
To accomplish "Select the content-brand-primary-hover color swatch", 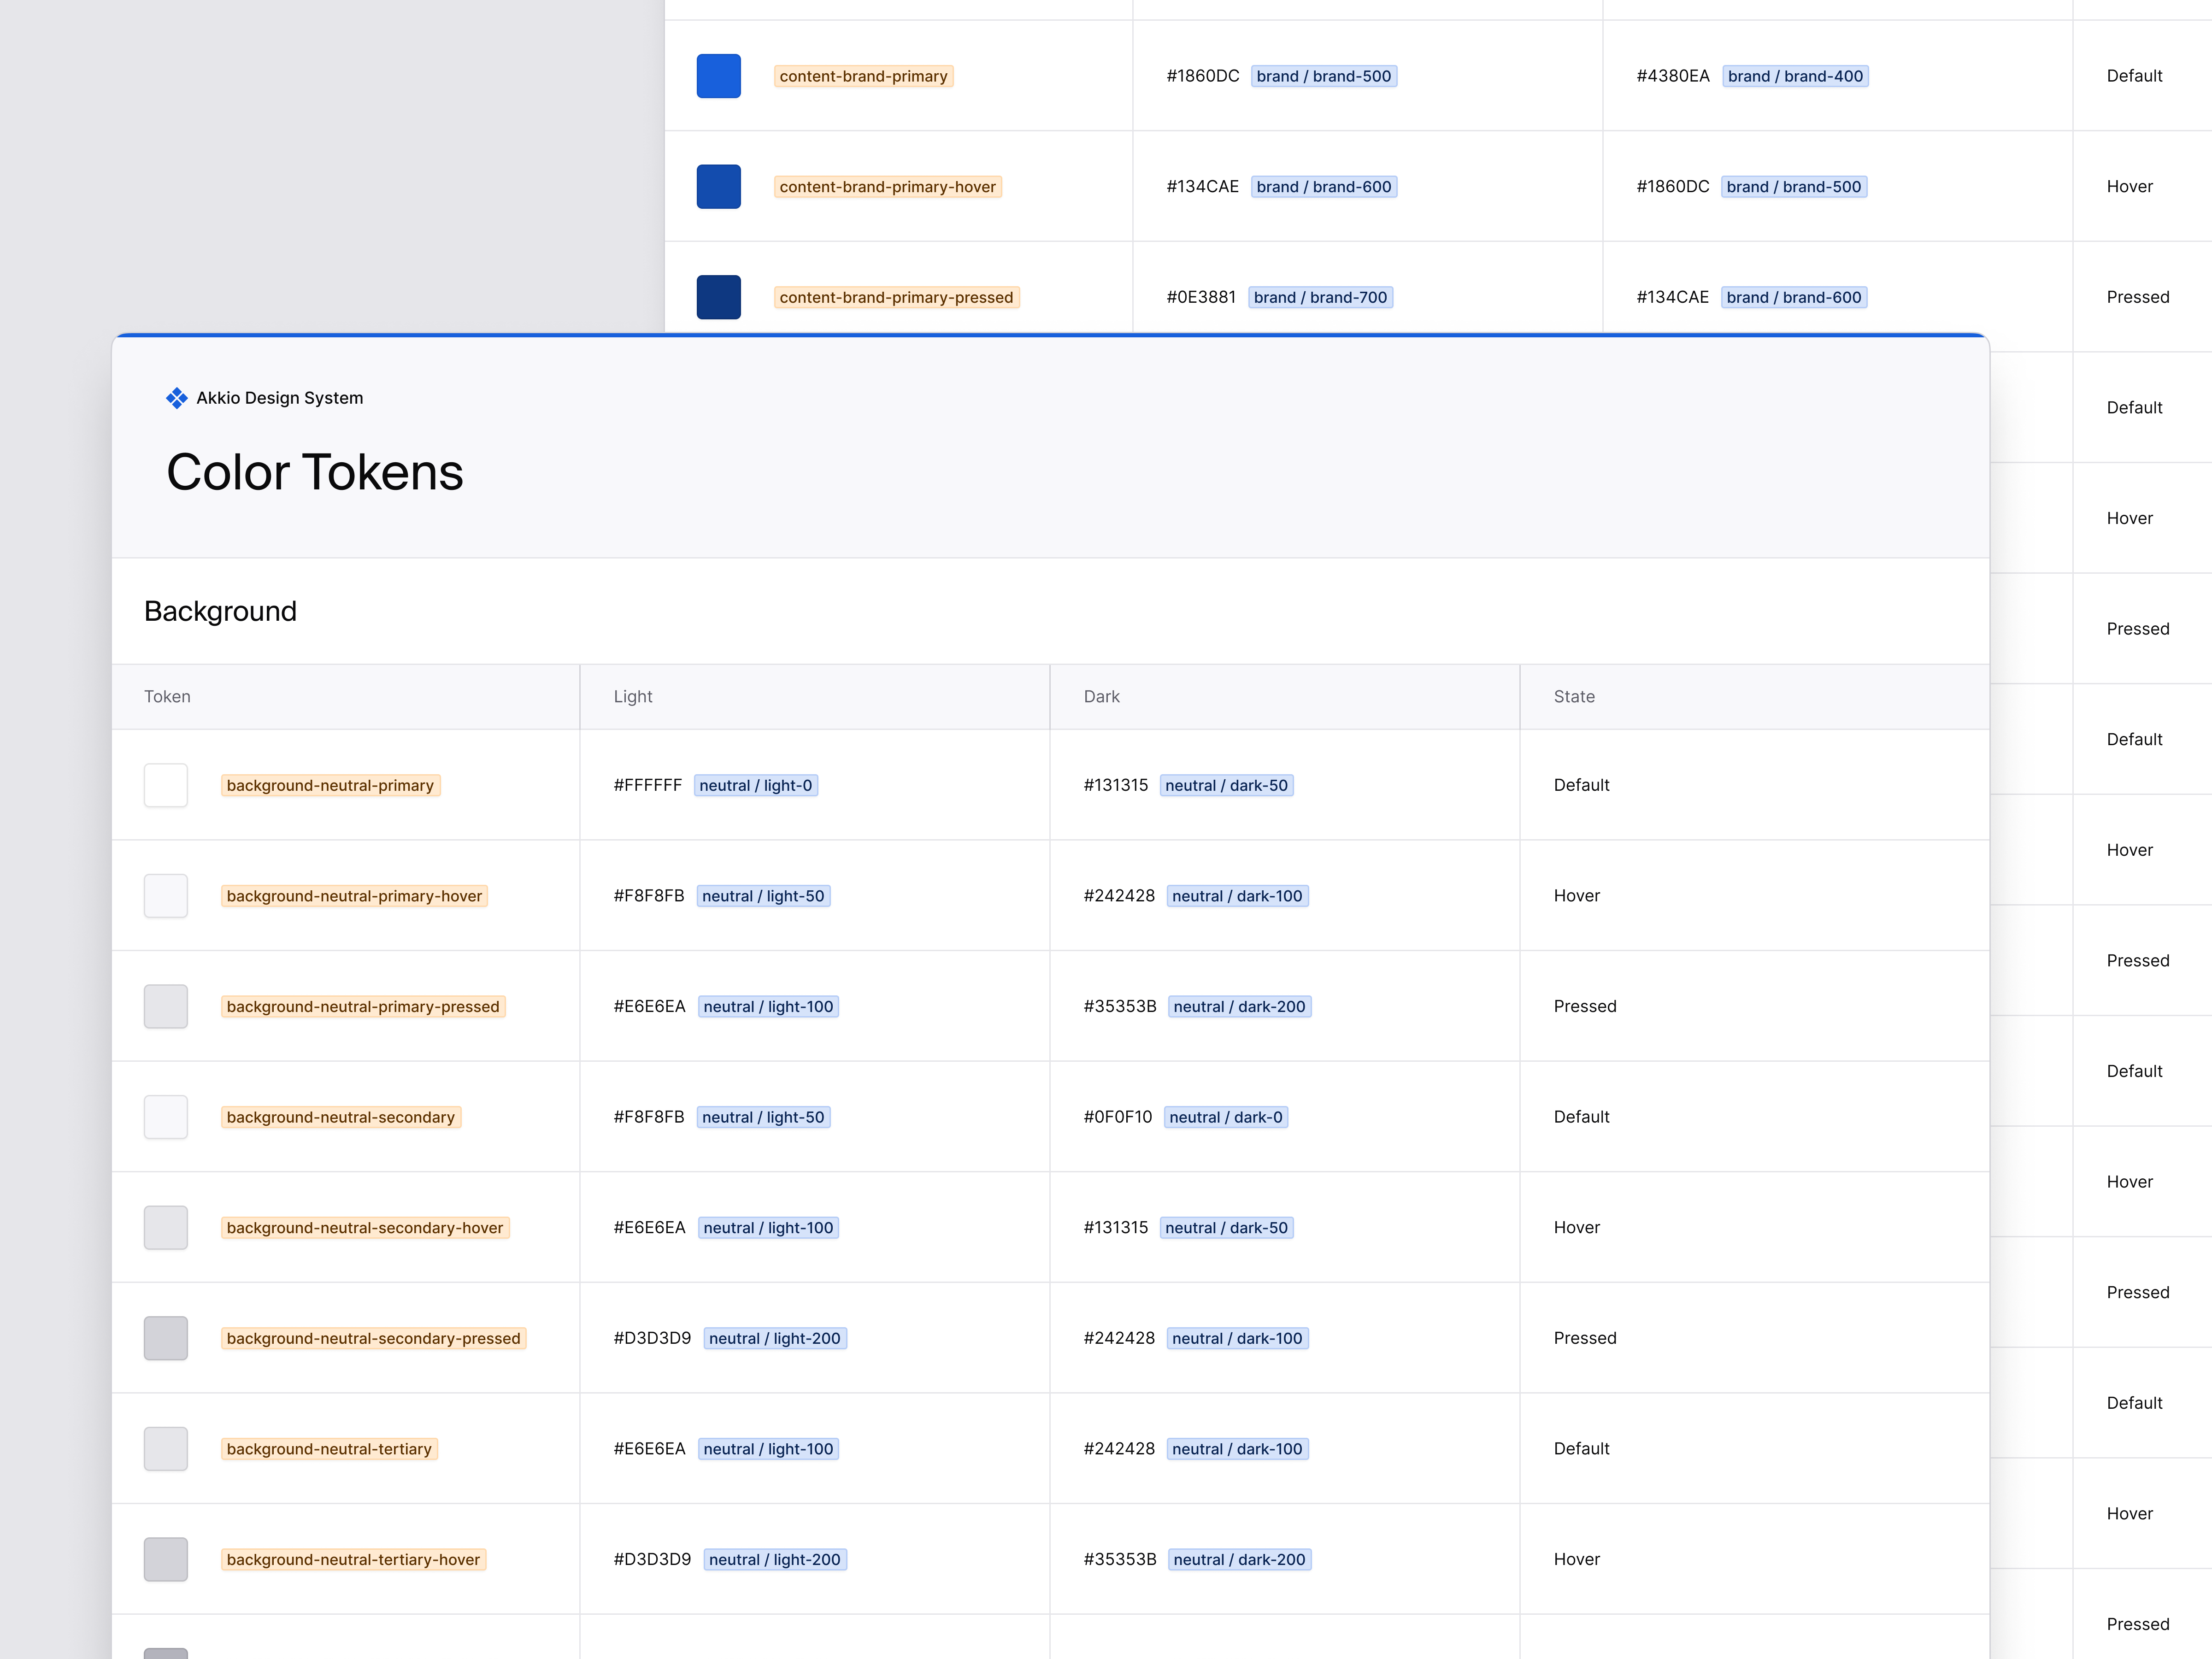I will (718, 187).
